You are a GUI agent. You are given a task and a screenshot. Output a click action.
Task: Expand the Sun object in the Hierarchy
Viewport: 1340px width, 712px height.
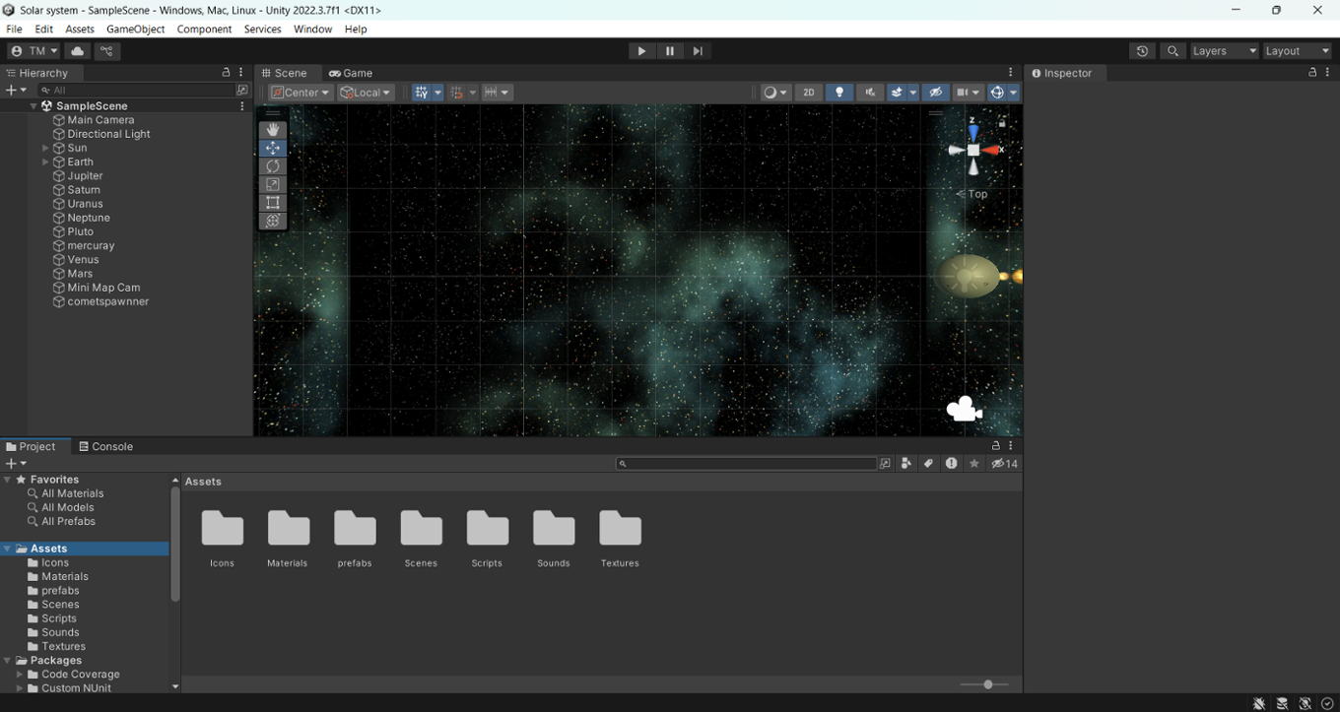[44, 148]
